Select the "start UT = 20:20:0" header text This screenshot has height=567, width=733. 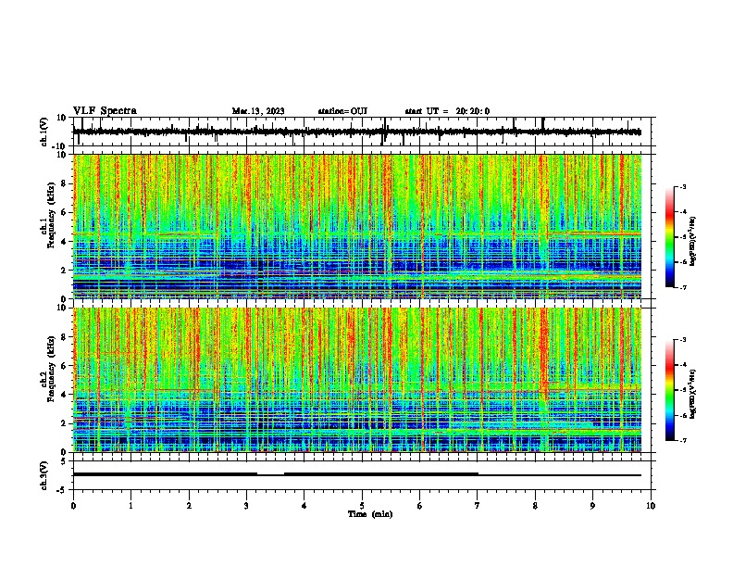(x=447, y=111)
